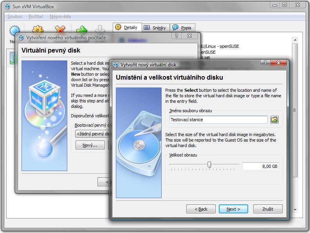Close the Vytvořit nový virtuální disk dialog
The height and width of the screenshot is (233, 310).
[278, 63]
